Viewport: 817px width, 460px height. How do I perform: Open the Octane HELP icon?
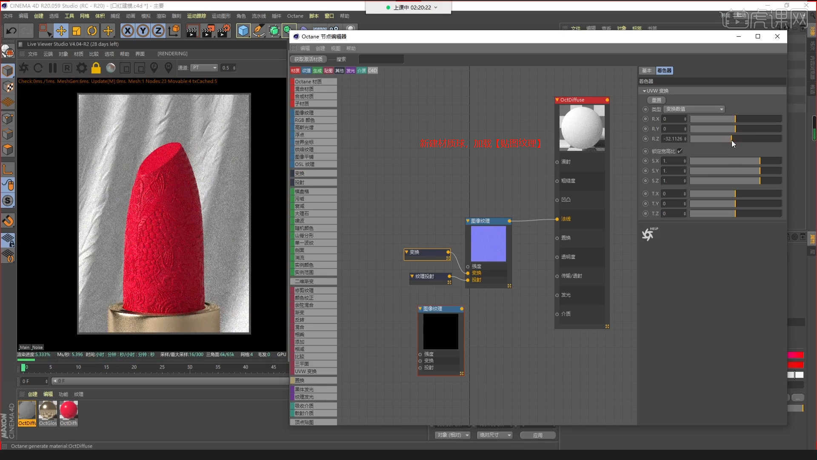click(x=649, y=234)
